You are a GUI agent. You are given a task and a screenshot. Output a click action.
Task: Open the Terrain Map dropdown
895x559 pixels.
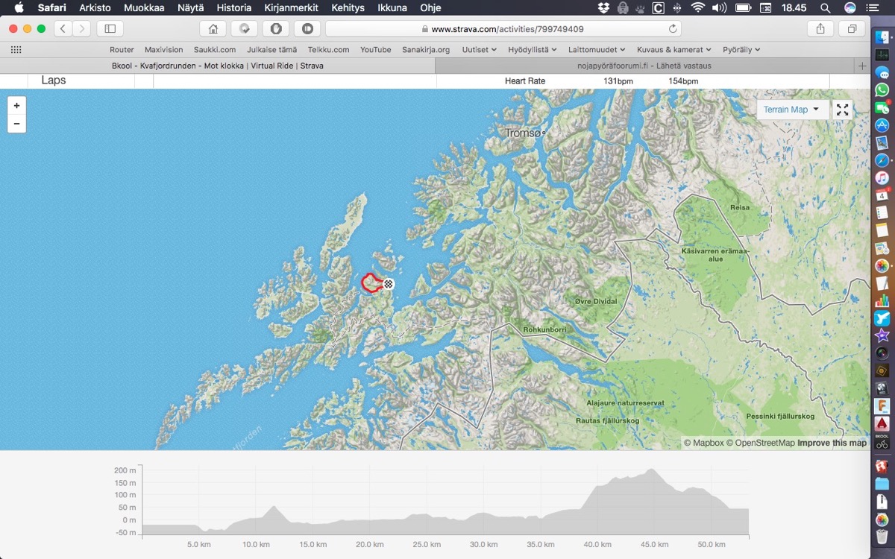[x=791, y=110]
